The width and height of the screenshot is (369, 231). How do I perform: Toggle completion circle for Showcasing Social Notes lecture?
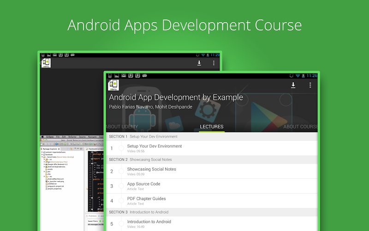(x=121, y=171)
